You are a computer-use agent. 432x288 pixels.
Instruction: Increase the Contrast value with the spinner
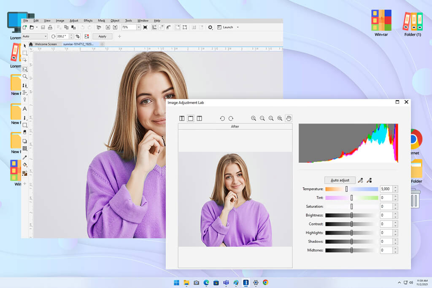pos(395,223)
